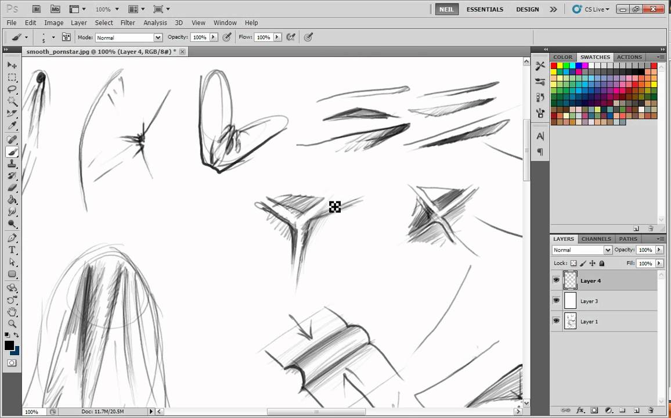Switch to the Channels tab
This screenshot has height=418, width=671.
[596, 239]
